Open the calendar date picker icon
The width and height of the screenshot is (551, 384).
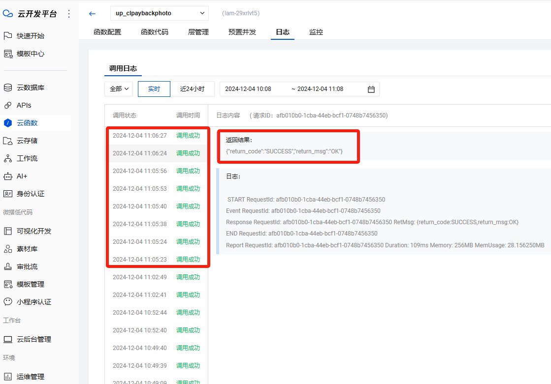pos(371,89)
